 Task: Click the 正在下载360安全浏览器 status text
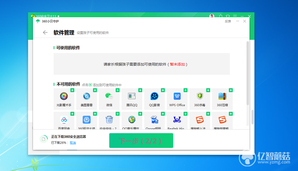pyautogui.click(x=68, y=137)
